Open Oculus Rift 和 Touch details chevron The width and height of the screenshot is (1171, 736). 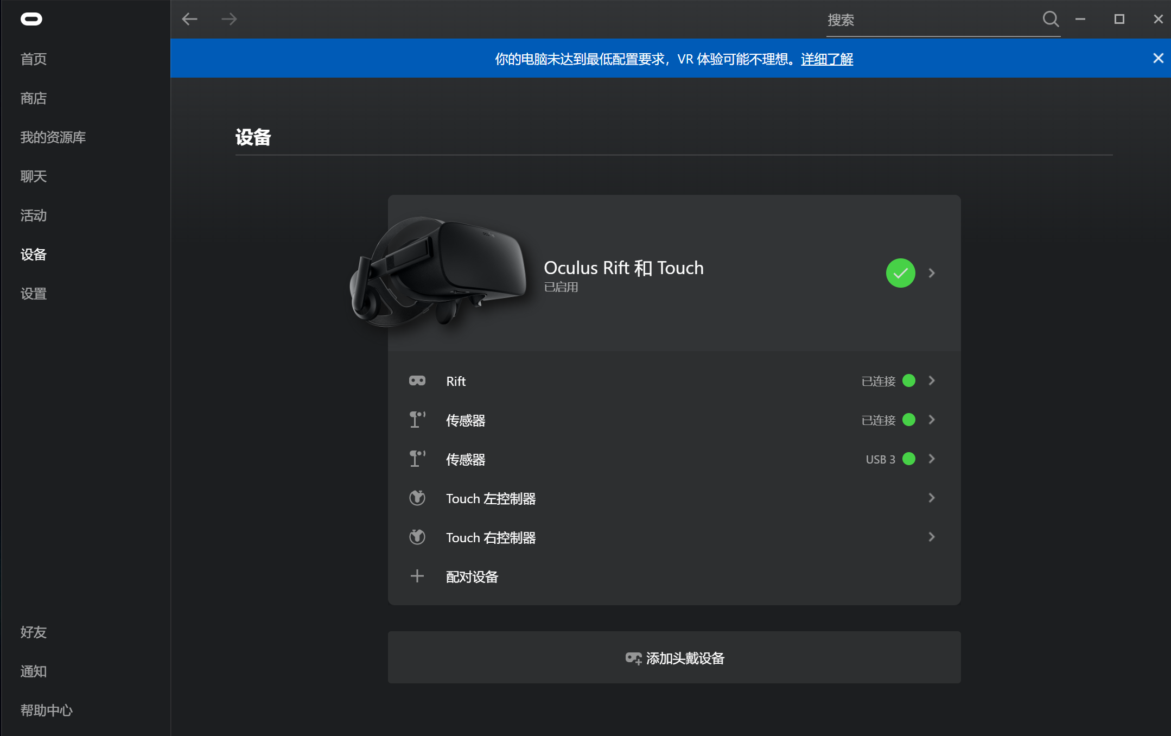932,272
